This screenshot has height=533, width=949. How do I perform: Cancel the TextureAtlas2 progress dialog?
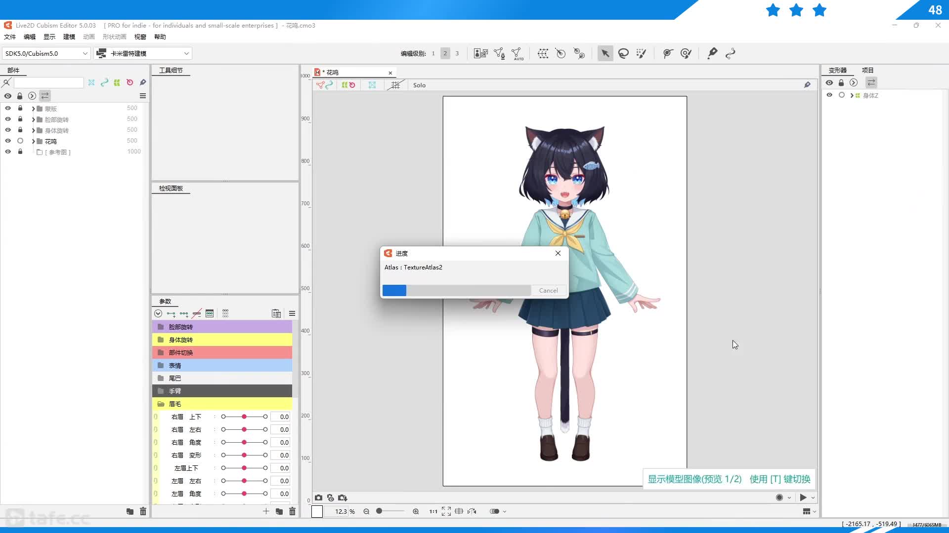[548, 290]
